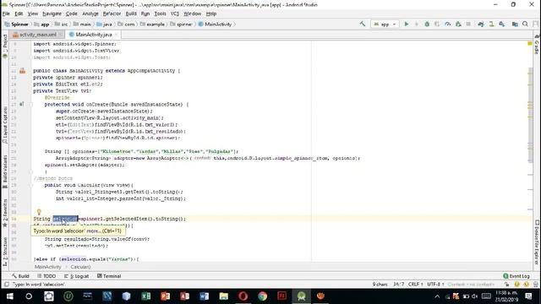Run the app with the green play icon
This screenshot has height=304, width=541.
[x=407, y=24]
